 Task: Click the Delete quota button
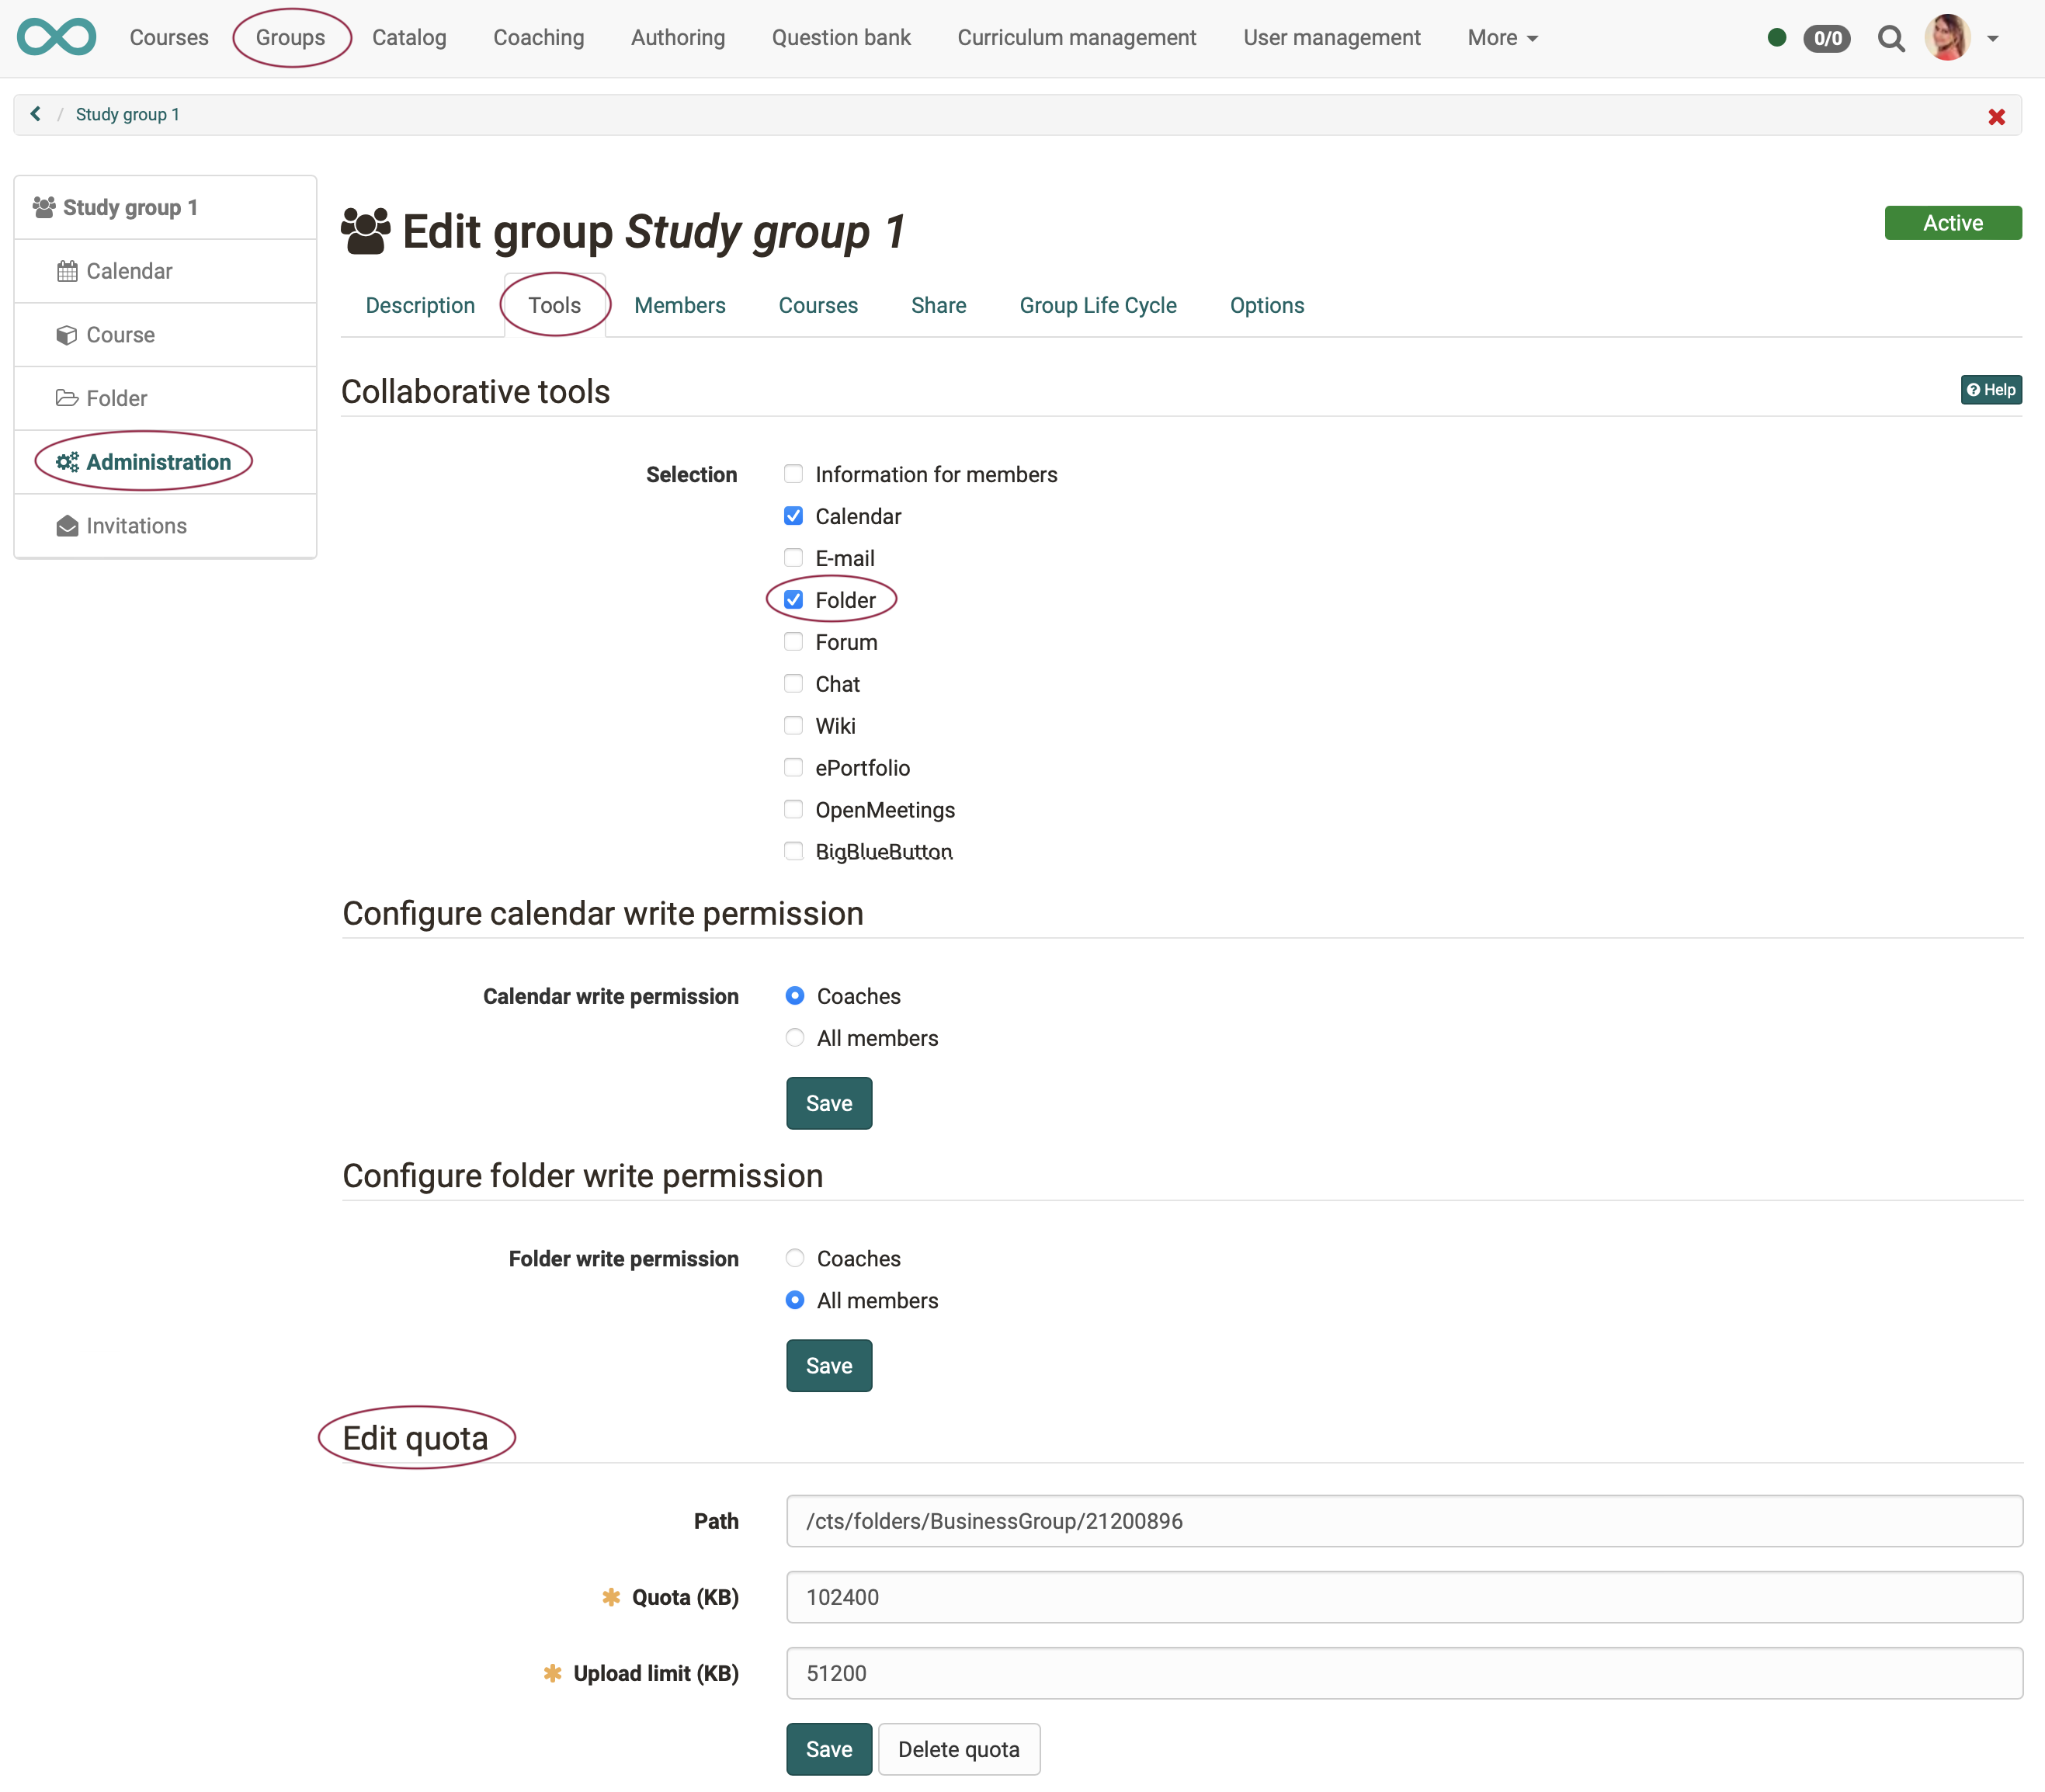(x=958, y=1749)
